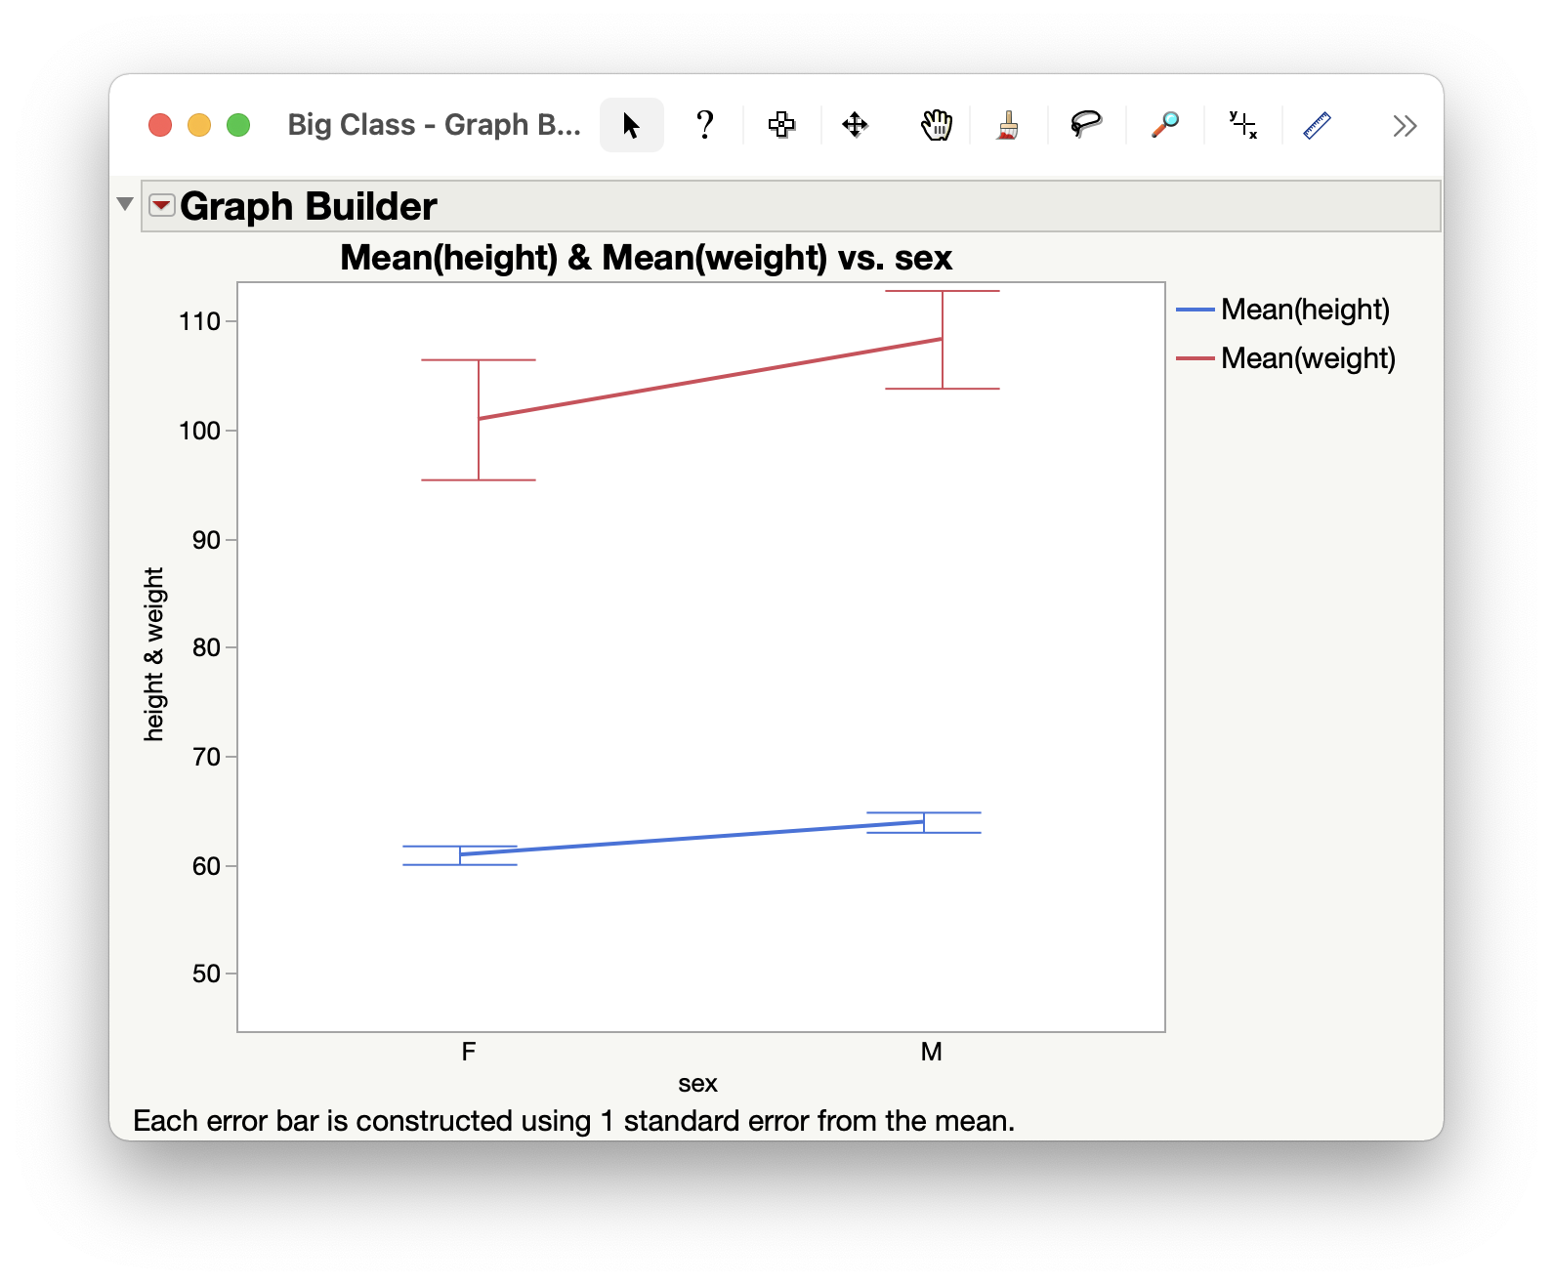Select the grabber hand tool
This screenshot has width=1553, height=1285.
[936, 125]
